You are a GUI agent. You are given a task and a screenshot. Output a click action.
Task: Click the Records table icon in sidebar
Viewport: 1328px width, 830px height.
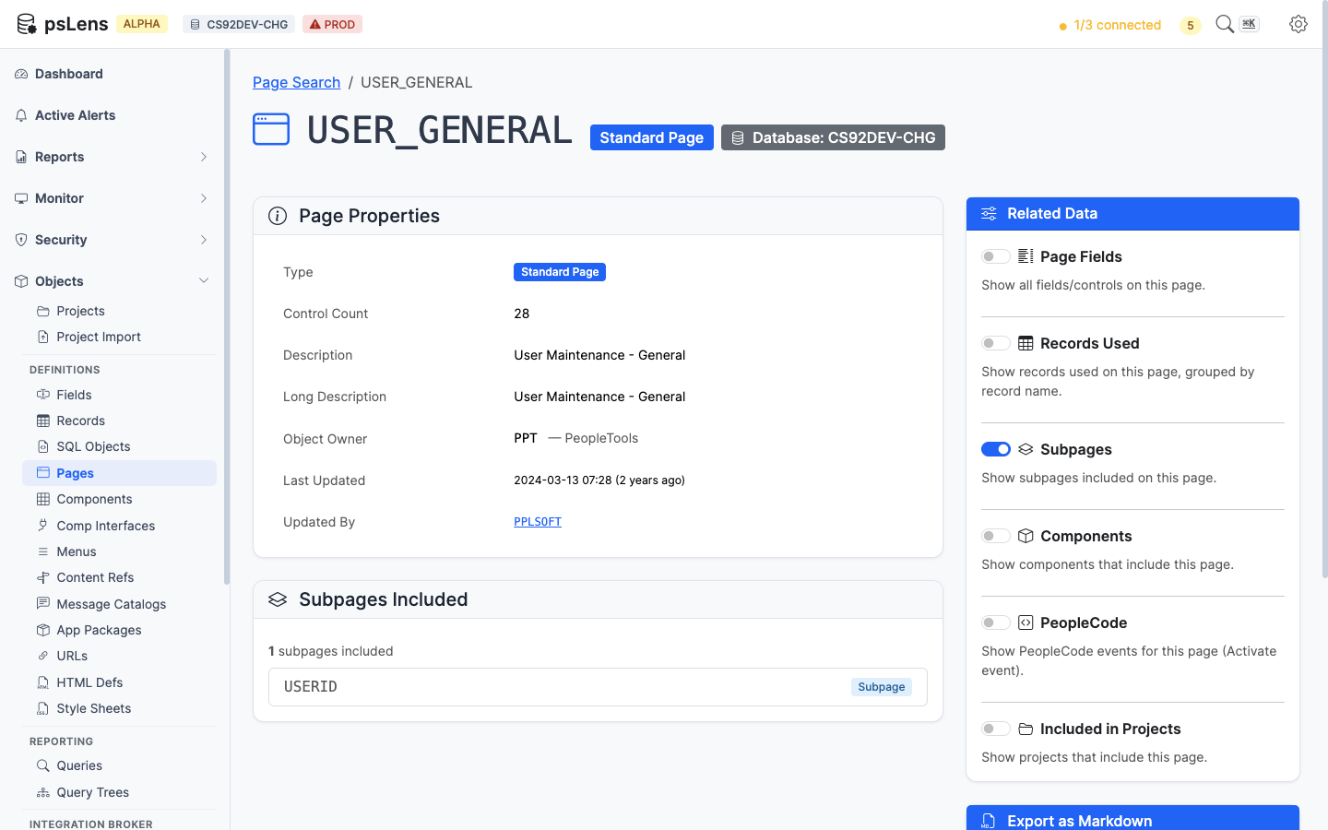[x=43, y=421]
